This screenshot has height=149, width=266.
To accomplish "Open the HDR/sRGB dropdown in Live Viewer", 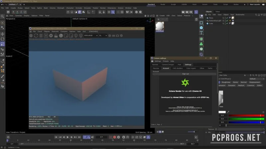I will click(91, 36).
